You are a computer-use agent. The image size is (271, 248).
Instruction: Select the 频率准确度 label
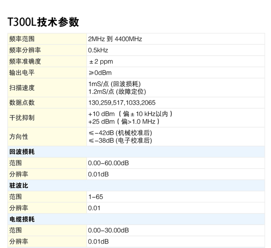[25, 61]
